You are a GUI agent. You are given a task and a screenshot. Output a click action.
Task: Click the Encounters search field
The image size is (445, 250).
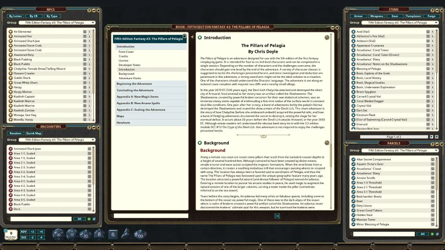click(x=41, y=219)
